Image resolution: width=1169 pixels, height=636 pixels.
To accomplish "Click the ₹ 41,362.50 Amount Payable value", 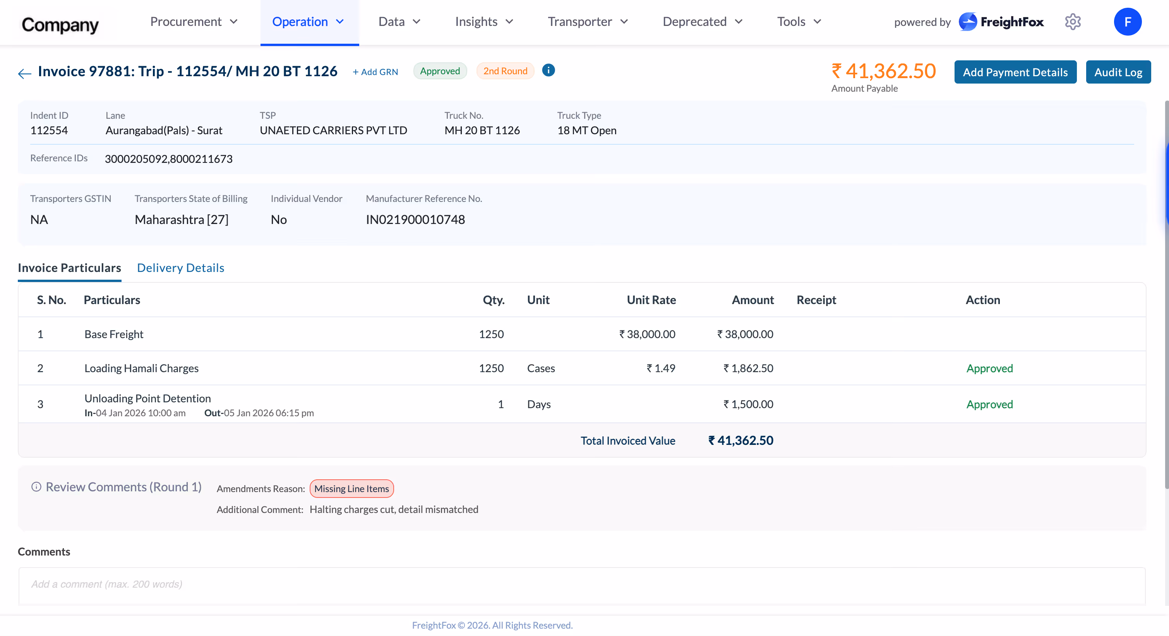I will [x=884, y=71].
